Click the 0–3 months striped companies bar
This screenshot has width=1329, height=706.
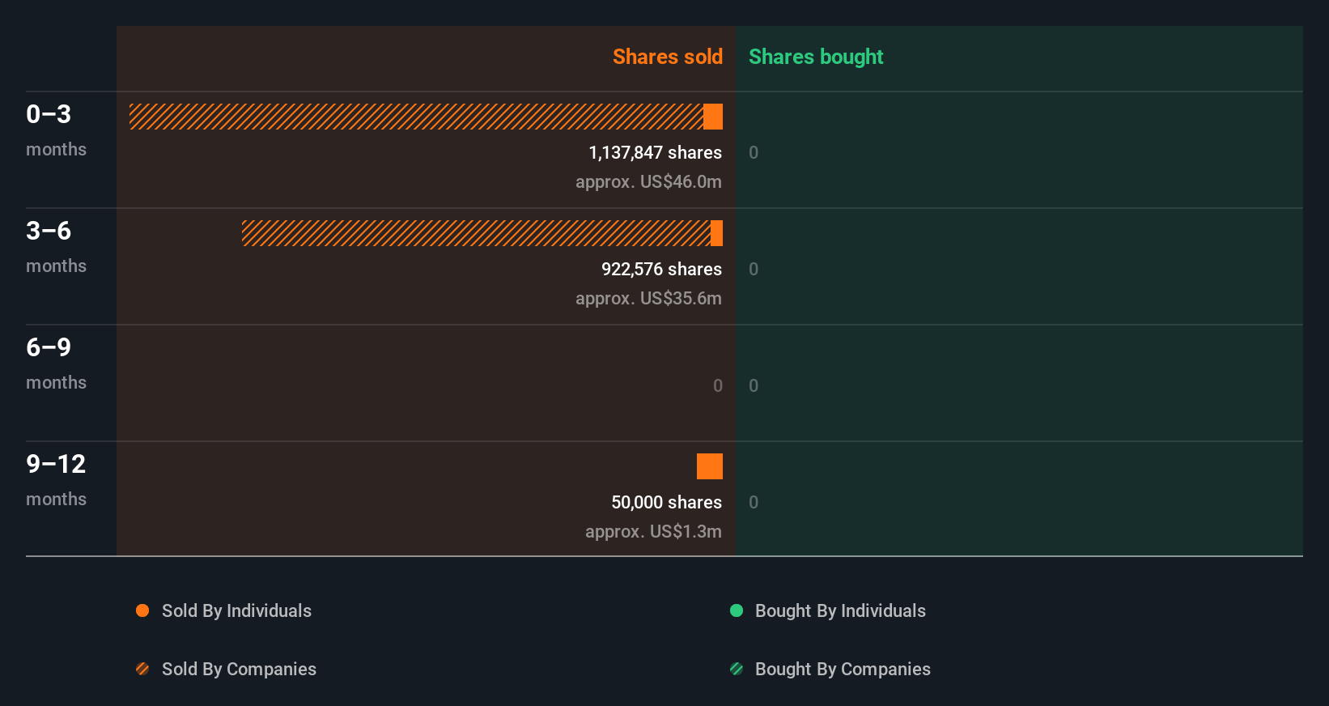416,117
